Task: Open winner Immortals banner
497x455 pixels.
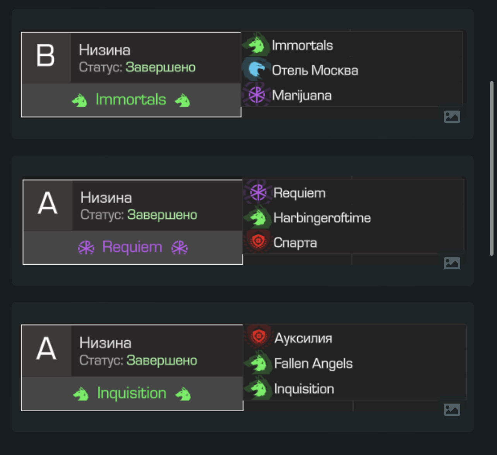Action: (131, 100)
